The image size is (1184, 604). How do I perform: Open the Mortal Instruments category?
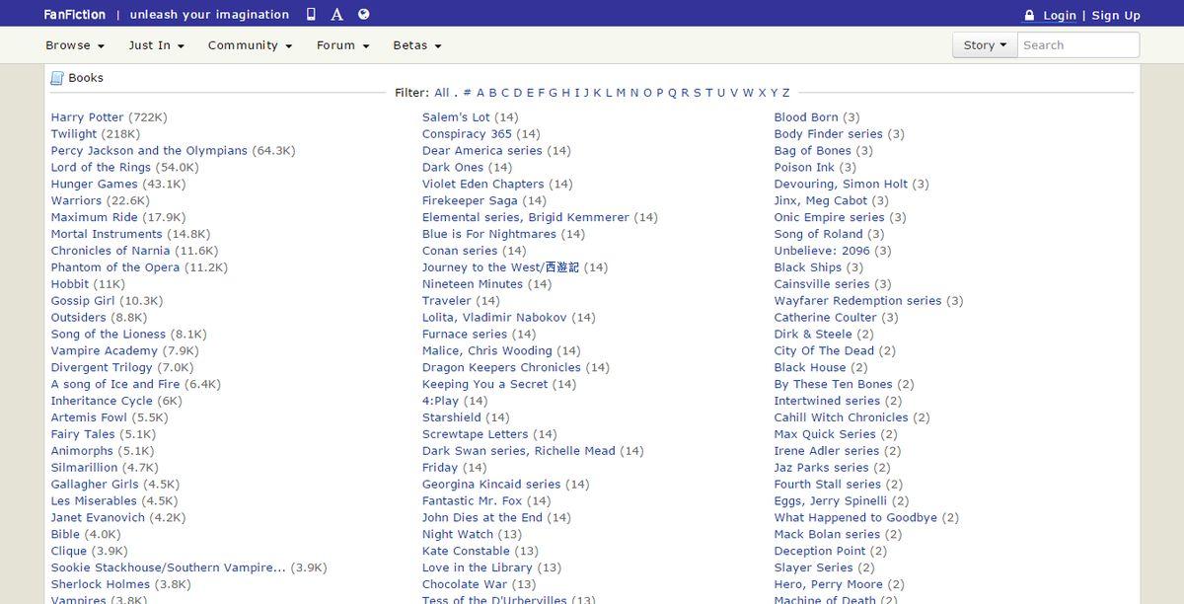[107, 235]
